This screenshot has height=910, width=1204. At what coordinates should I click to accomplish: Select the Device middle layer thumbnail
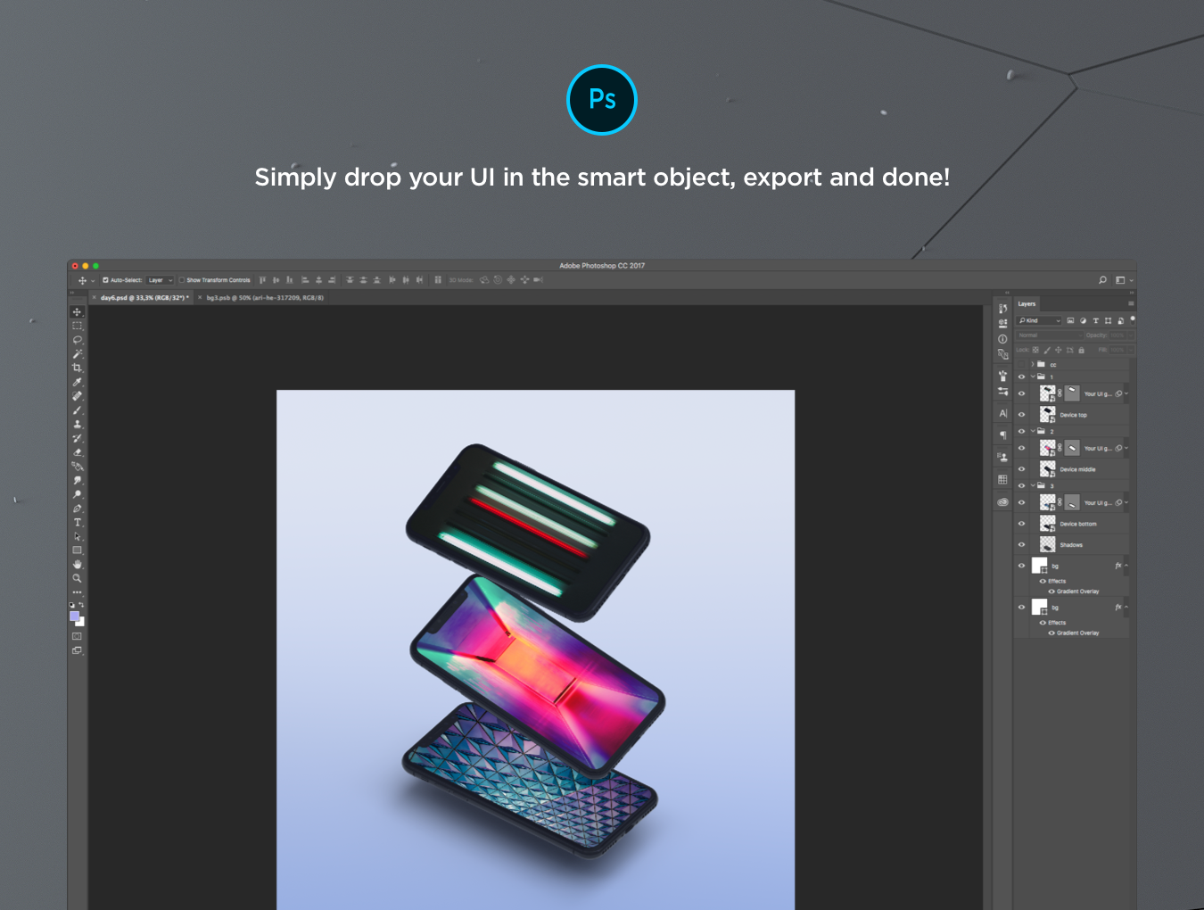click(1048, 469)
